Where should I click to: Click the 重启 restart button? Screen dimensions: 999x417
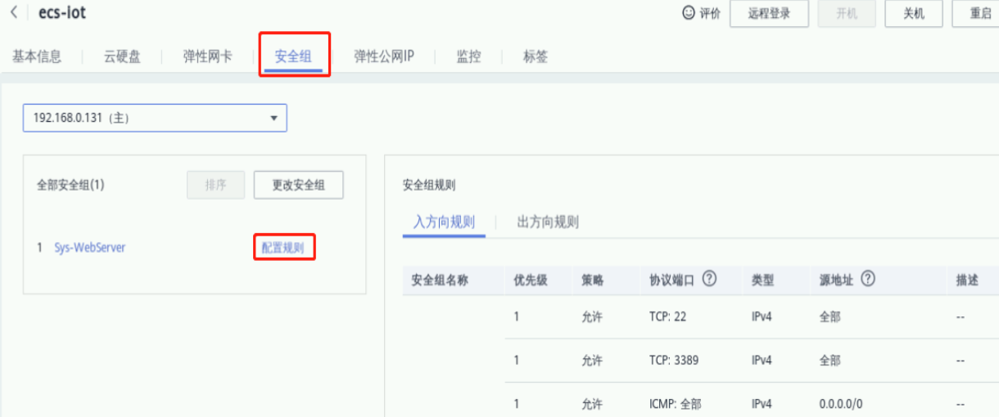(979, 14)
